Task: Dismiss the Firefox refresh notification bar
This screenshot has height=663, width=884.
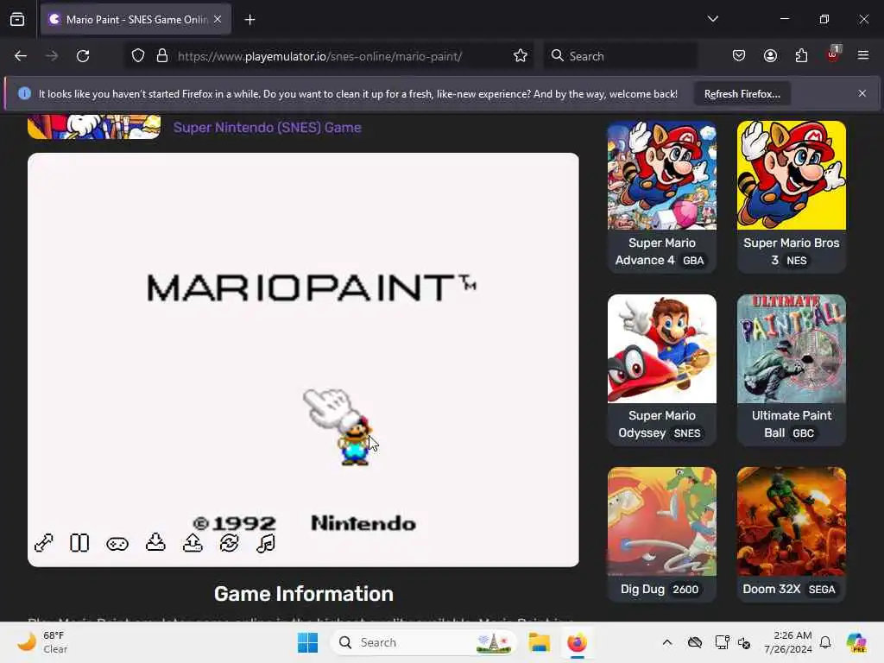Action: click(862, 93)
